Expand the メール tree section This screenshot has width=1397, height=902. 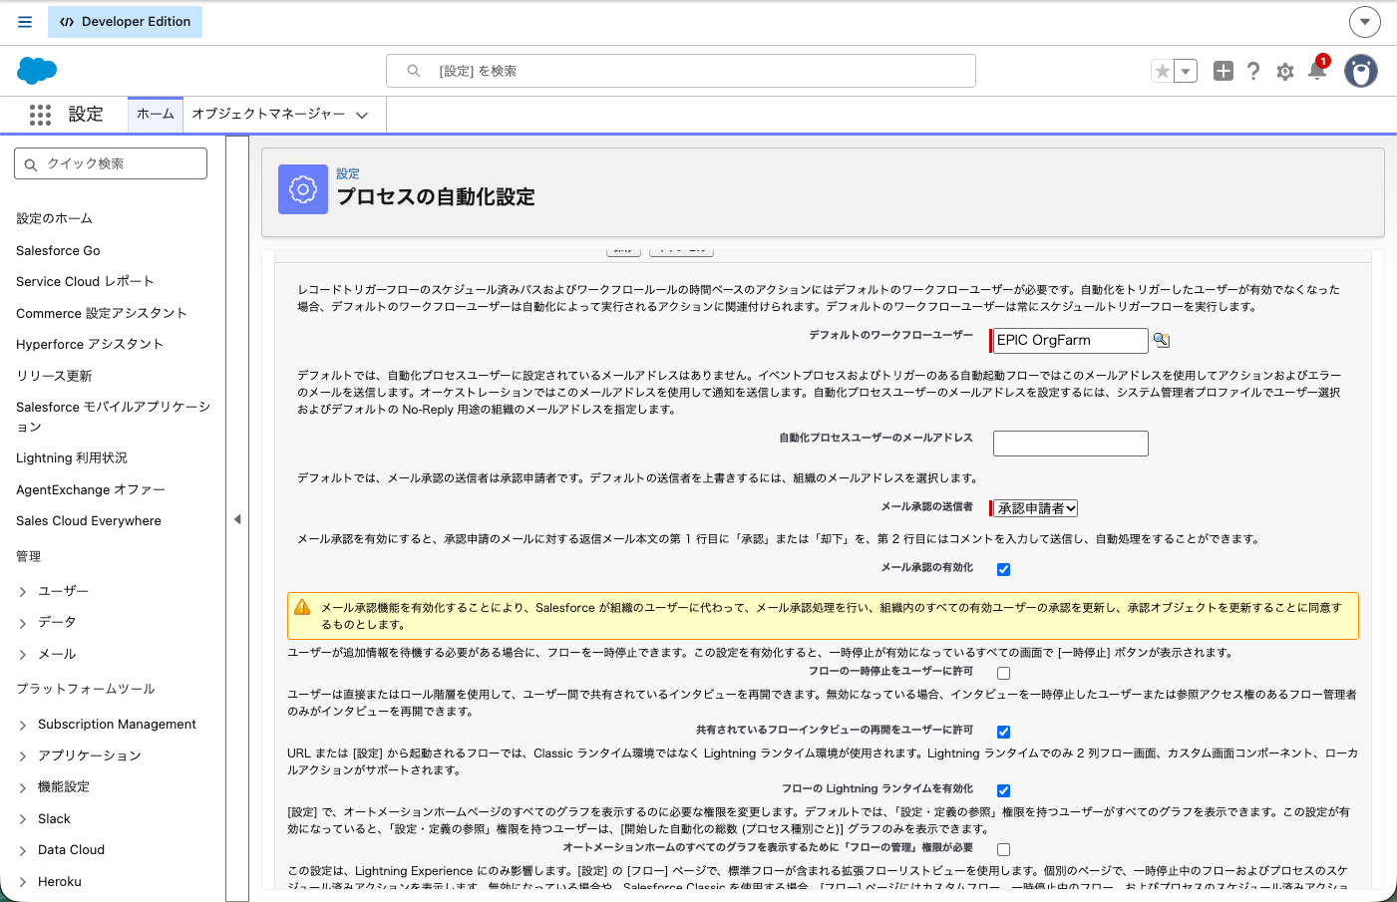(x=23, y=655)
